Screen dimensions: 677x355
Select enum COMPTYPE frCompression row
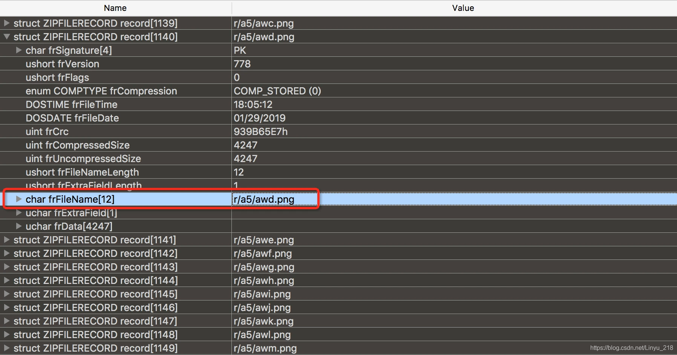click(338, 91)
